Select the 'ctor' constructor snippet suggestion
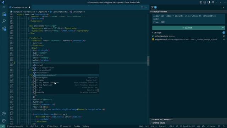 [66, 90]
